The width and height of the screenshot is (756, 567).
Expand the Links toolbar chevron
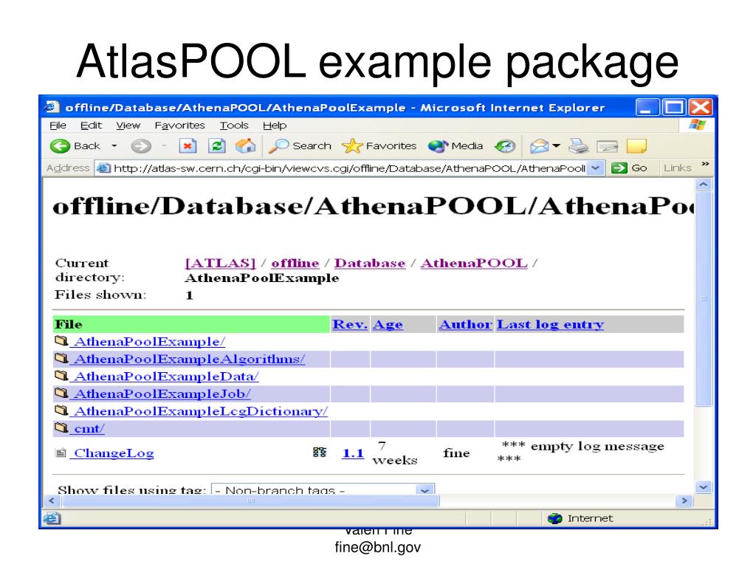(705, 165)
